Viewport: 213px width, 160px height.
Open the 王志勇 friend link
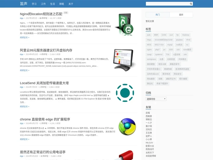149,133
